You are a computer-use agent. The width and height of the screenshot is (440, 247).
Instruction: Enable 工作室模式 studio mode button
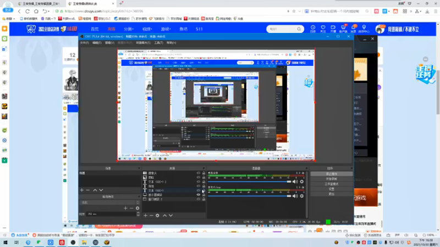point(332,184)
